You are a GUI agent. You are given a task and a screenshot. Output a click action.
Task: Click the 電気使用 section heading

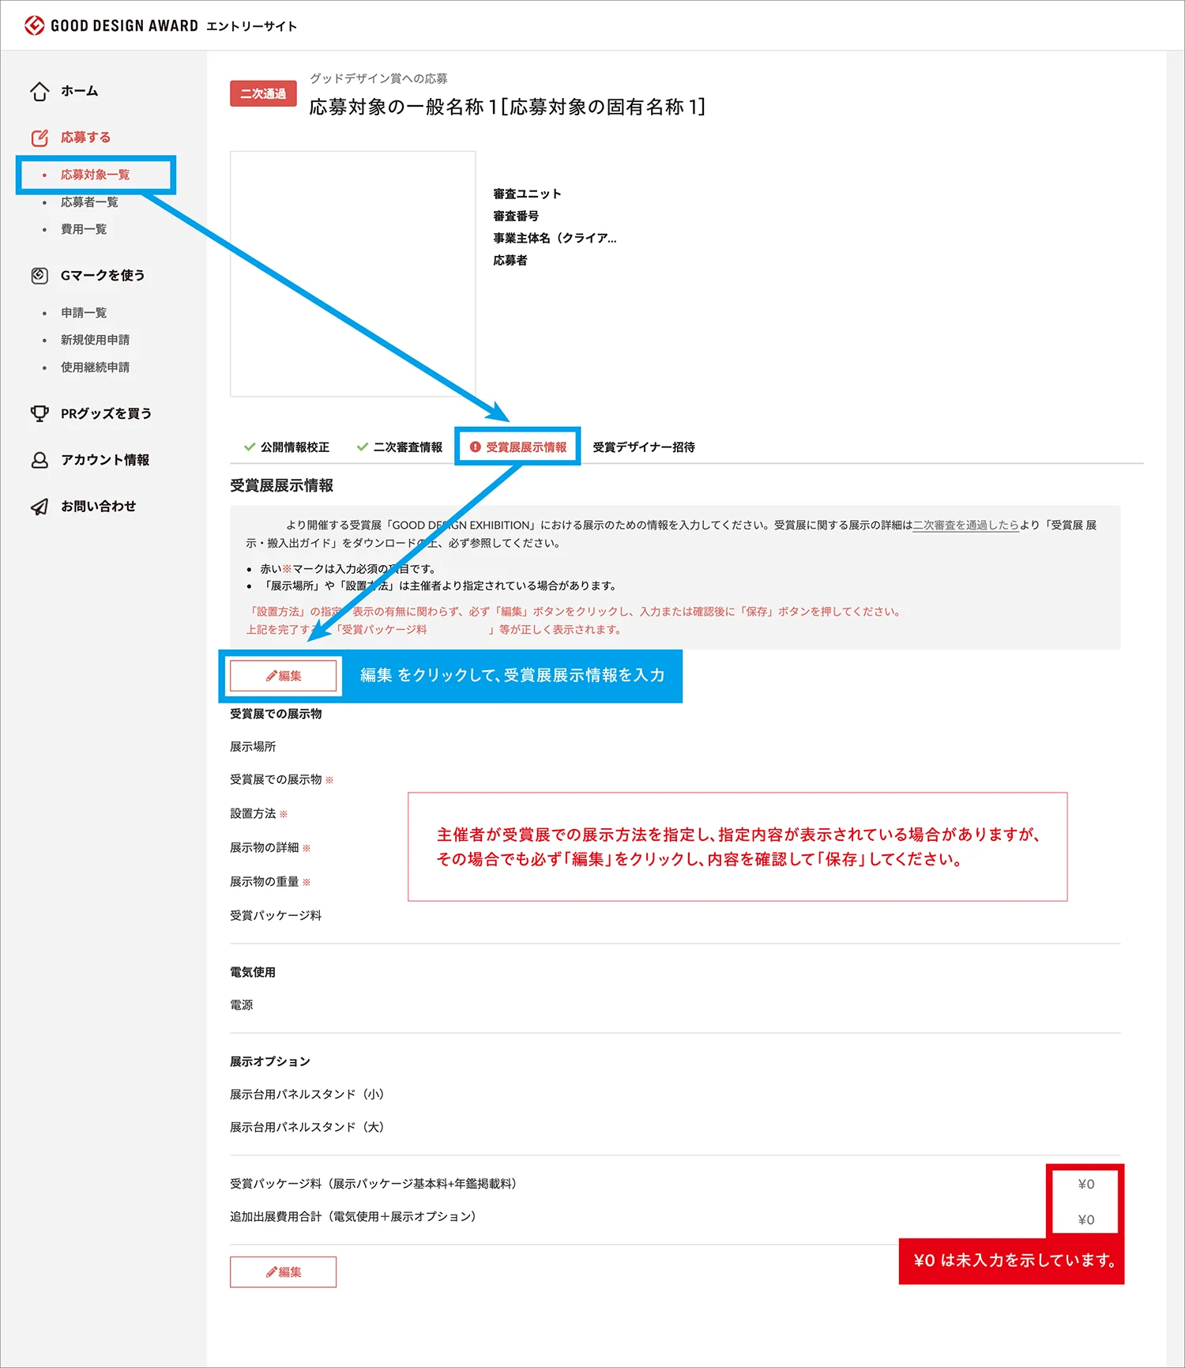[x=253, y=972]
